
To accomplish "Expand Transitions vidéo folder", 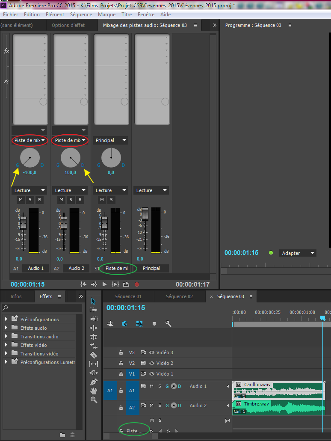I will (6, 353).
